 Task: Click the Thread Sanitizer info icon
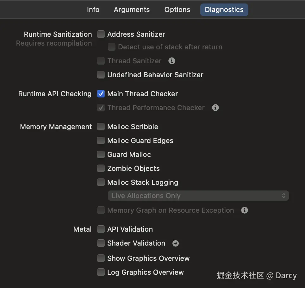(x=172, y=61)
